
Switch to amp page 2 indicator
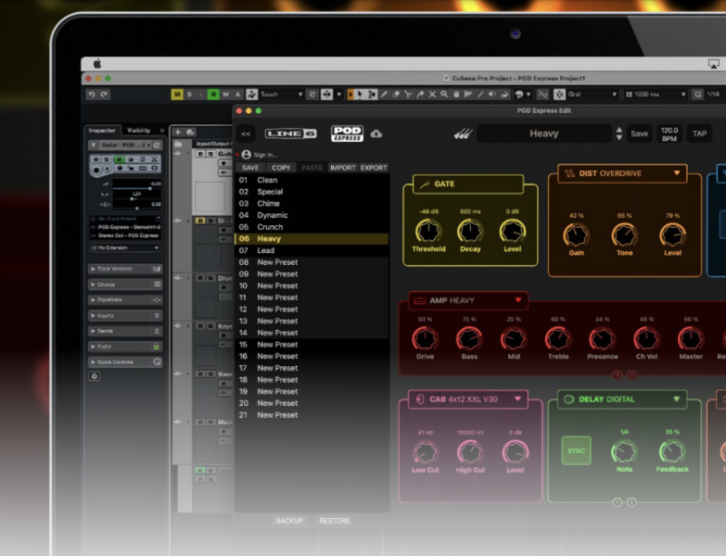click(x=632, y=374)
